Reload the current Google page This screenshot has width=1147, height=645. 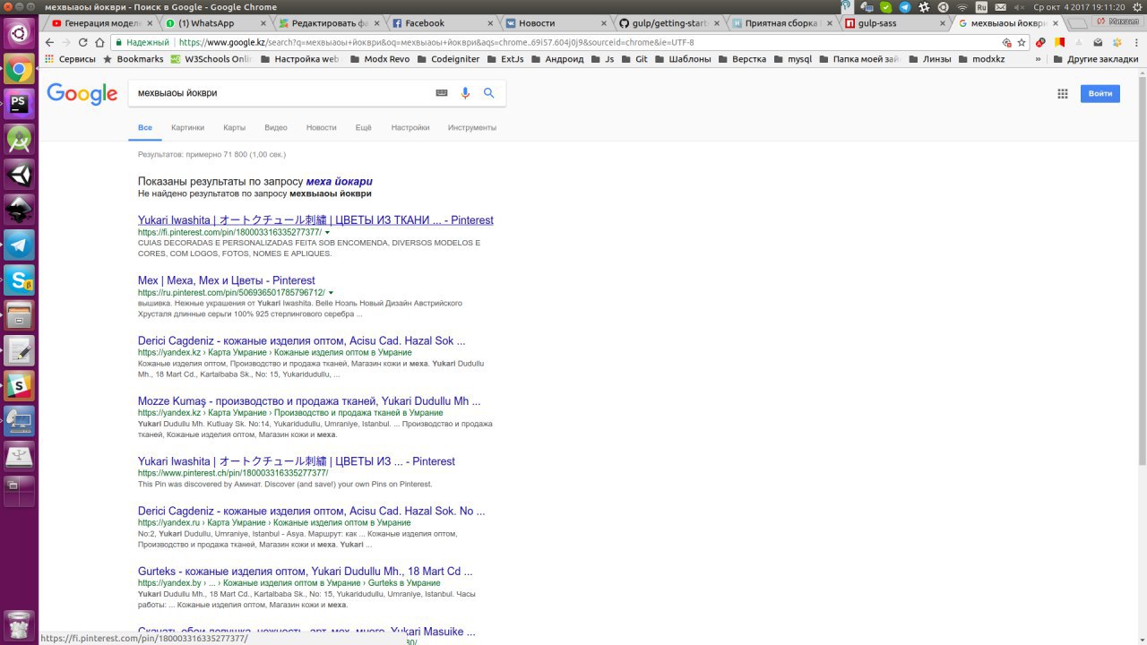[83, 42]
